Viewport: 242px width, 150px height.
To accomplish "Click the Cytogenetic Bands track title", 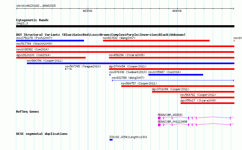I will click(x=32, y=20).
